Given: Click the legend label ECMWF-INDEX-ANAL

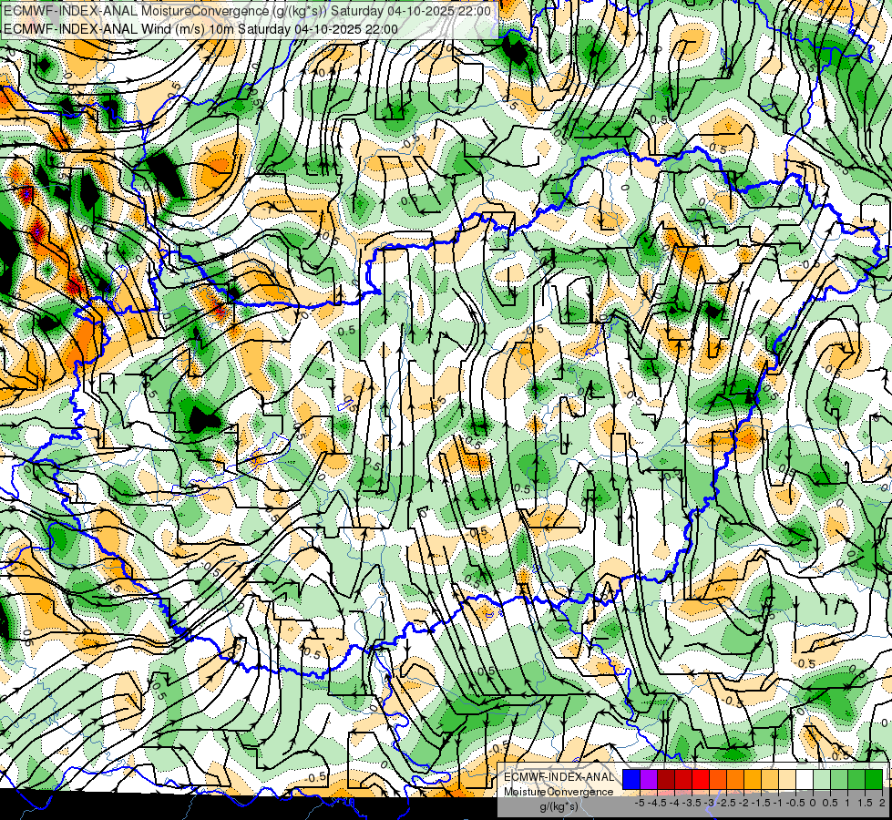Looking at the screenshot, I should [559, 777].
